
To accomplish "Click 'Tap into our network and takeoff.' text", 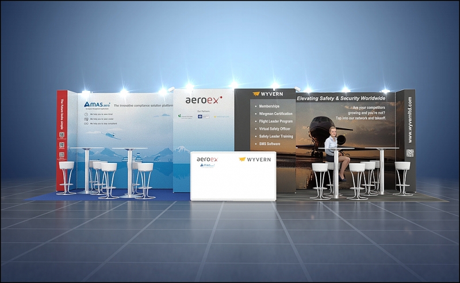I will 361,118.
